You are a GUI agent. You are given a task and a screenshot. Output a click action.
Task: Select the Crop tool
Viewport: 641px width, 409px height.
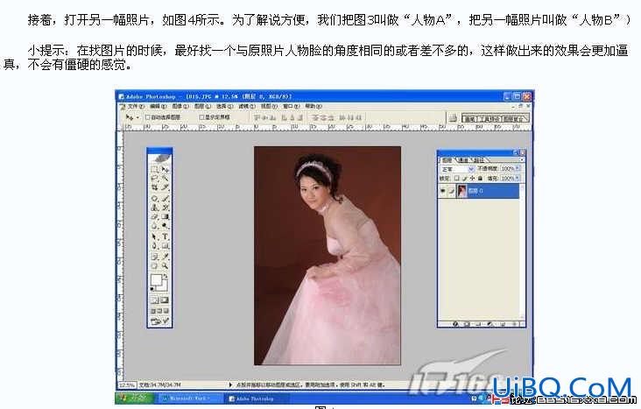(x=154, y=187)
